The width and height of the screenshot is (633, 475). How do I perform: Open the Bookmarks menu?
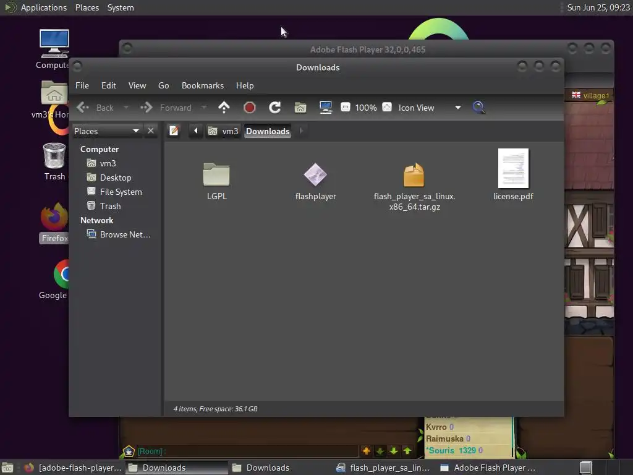(203, 85)
